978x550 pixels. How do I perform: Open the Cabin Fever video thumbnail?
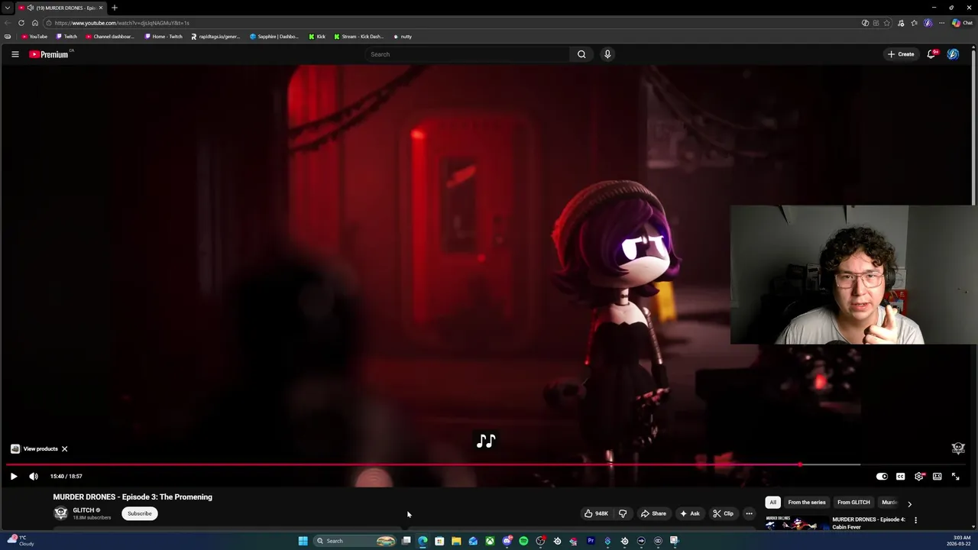(796, 522)
